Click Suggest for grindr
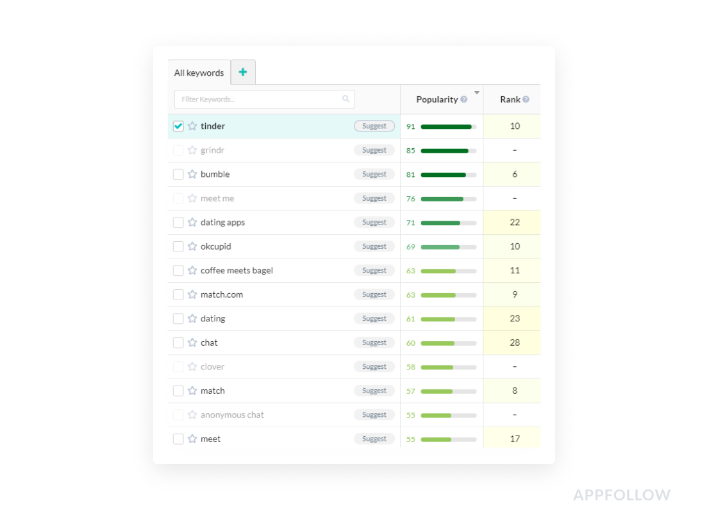Viewport: 709px width, 526px height. 374,149
